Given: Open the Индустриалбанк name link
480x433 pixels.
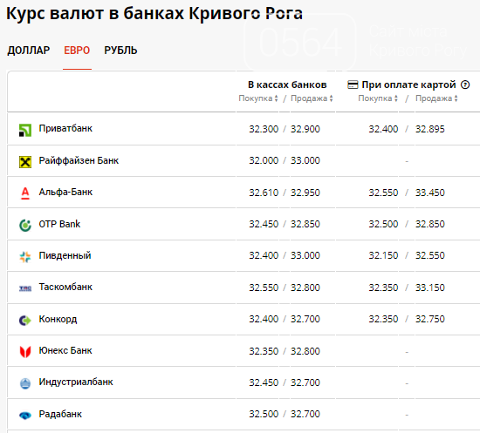Looking at the screenshot, I should point(76,382).
